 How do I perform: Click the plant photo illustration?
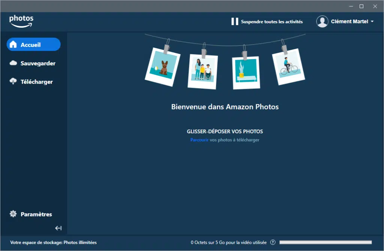(x=246, y=73)
